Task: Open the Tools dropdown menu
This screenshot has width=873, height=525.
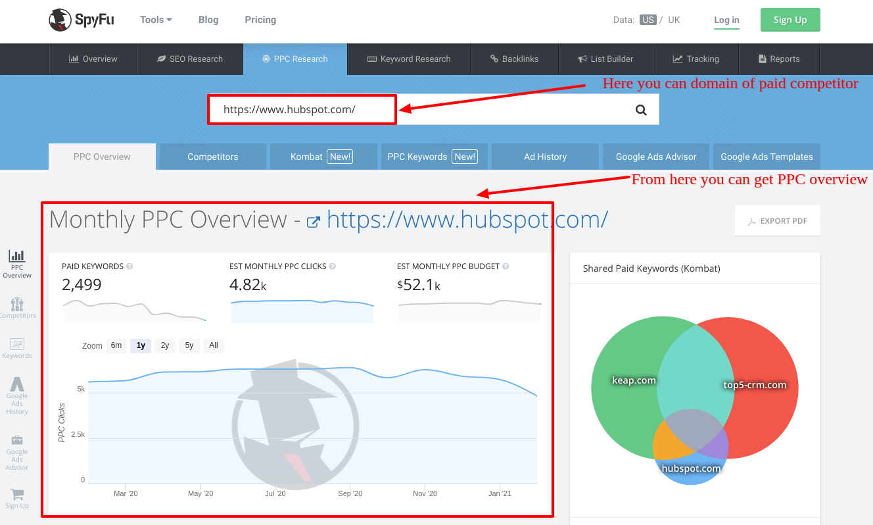Action: [156, 20]
